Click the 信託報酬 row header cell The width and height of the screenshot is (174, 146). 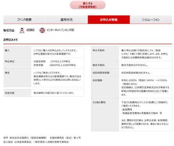click(105, 87)
